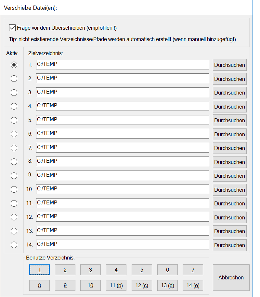Select the Aktiv radio button for directory 1

14,65
